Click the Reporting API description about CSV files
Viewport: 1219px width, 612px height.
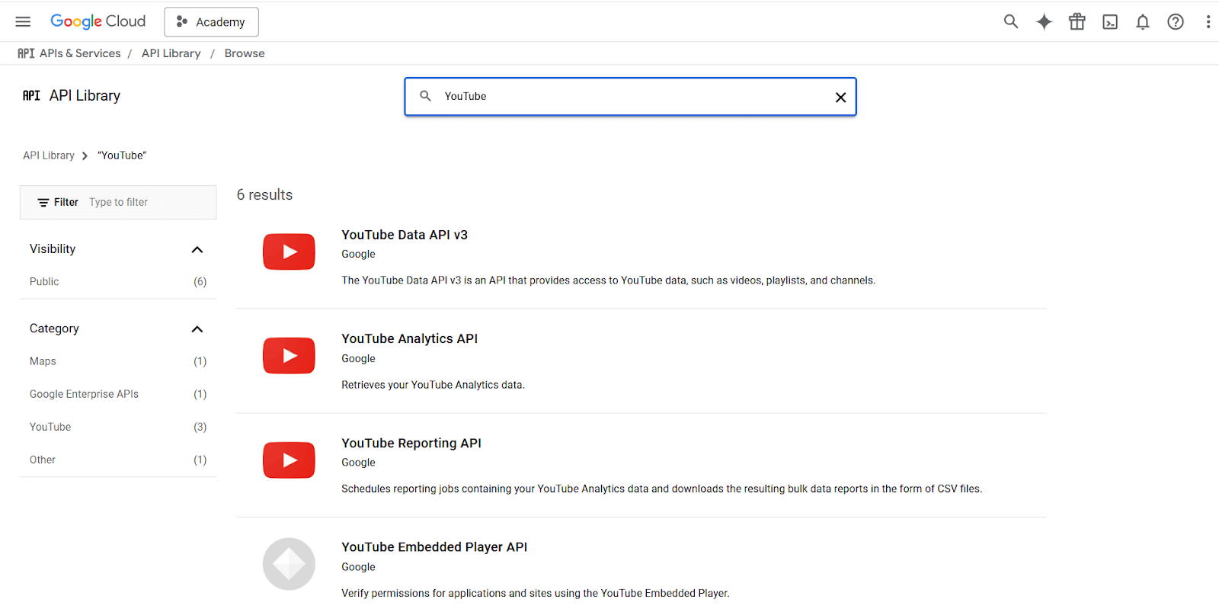pyautogui.click(x=661, y=489)
